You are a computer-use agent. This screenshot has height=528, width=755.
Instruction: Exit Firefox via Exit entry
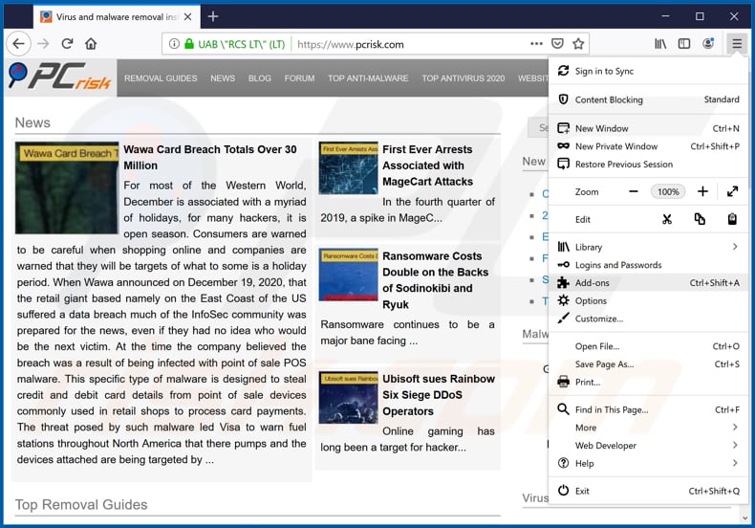(648, 491)
